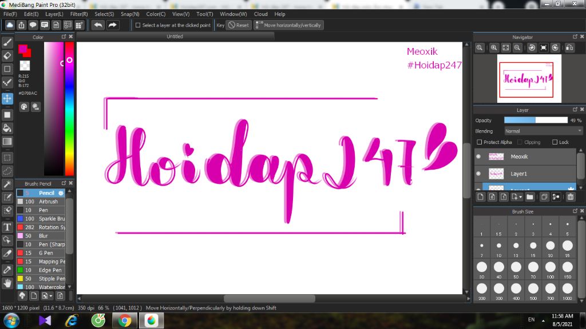Click the Undo arrow in the toolbar
This screenshot has width=586, height=329.
point(98,25)
